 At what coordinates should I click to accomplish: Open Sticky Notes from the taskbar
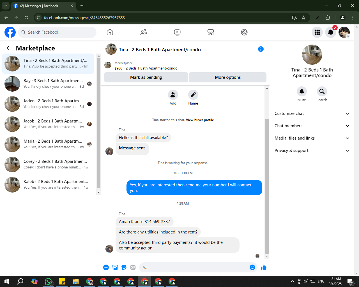[x=62, y=281]
